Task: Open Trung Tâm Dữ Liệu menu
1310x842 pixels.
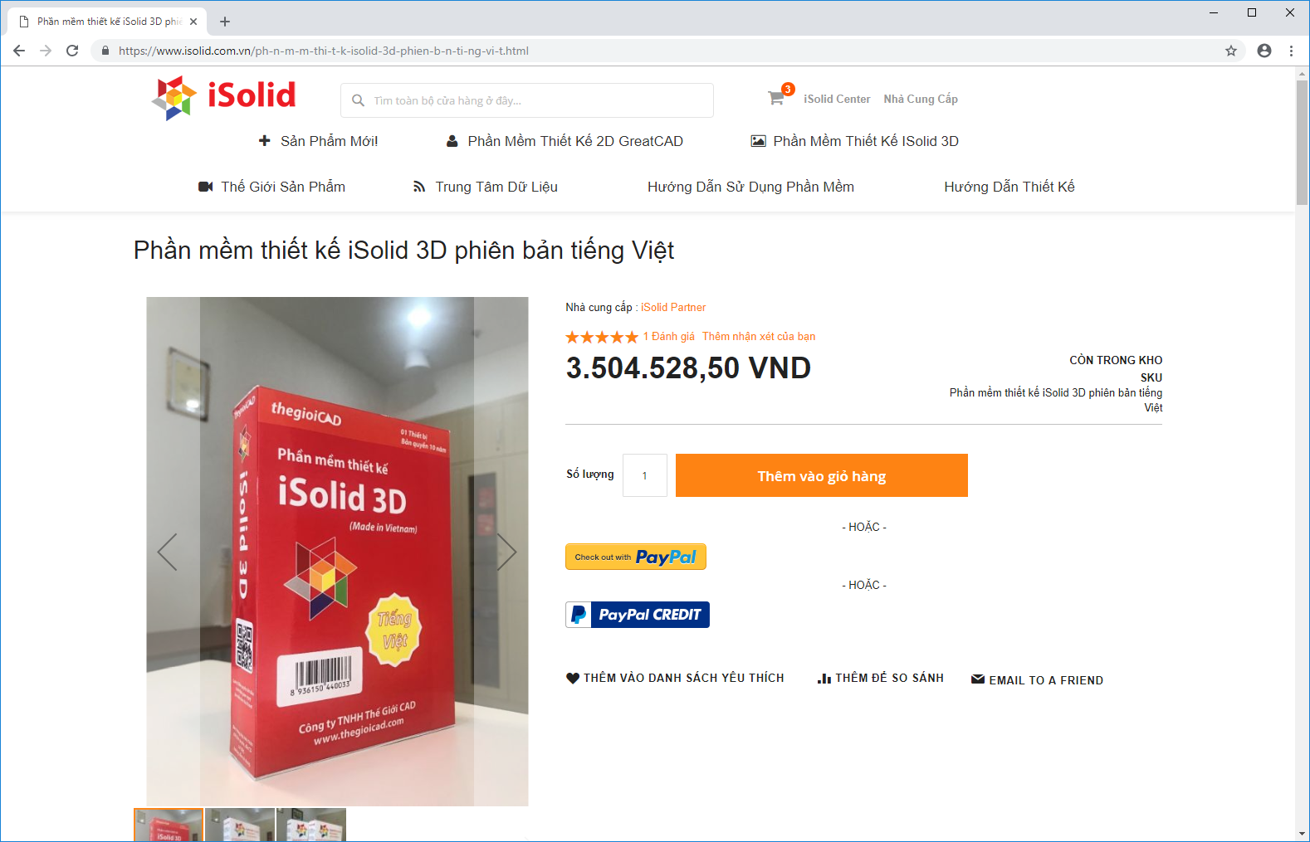Action: click(x=486, y=187)
